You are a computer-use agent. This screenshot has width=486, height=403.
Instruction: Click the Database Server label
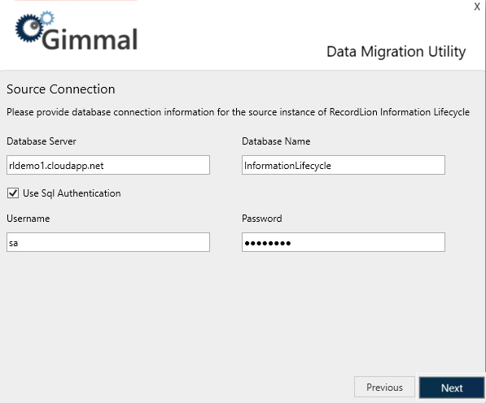point(42,141)
